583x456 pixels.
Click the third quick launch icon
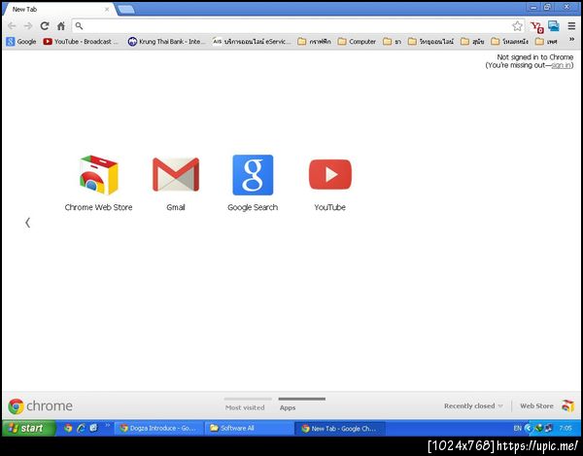point(93,428)
